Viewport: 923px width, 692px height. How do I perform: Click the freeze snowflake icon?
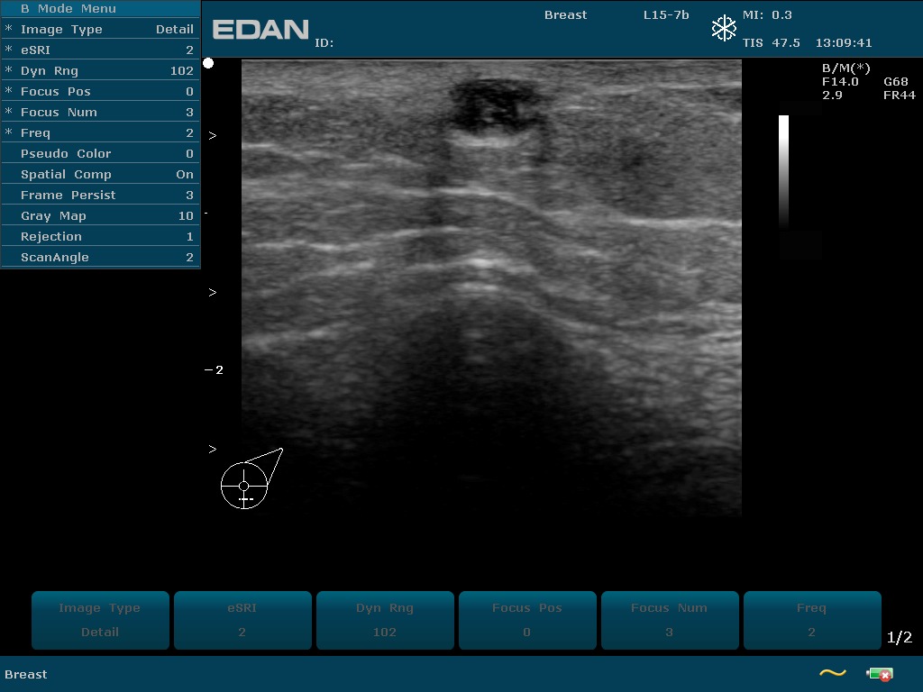[724, 29]
